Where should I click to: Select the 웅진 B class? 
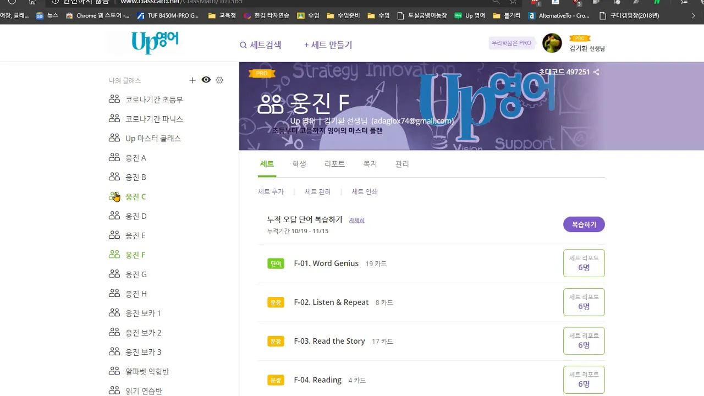click(x=128, y=177)
